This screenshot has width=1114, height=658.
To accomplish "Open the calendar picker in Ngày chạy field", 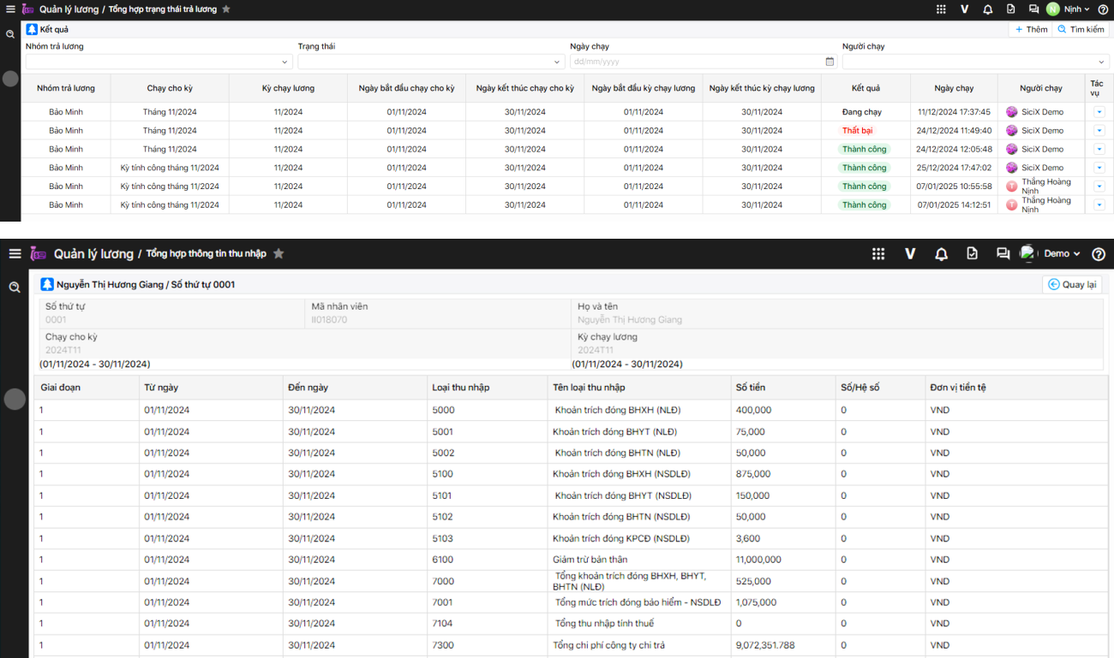I will pos(830,62).
